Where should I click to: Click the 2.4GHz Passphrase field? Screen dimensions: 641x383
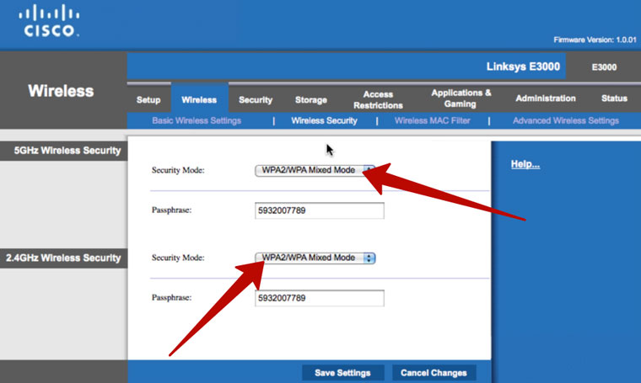click(x=320, y=298)
